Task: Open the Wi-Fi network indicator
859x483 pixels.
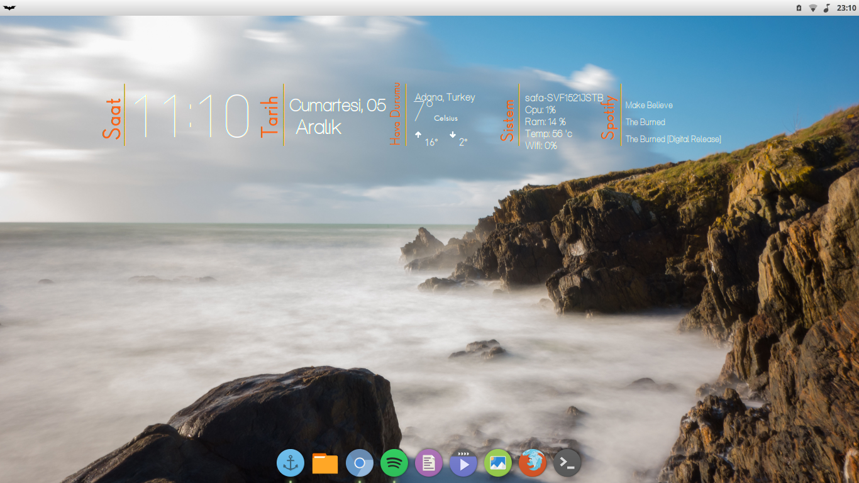Action: point(812,8)
